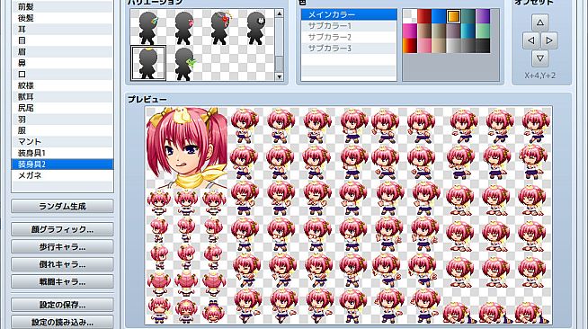This screenshot has height=329, width=588.
Task: Open the 顔グラフィック... export button
Action: [x=62, y=229]
